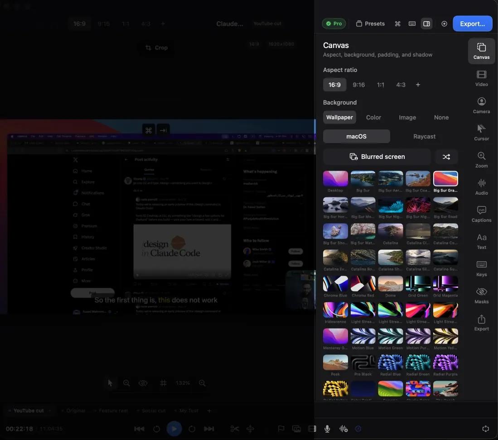This screenshot has width=498, height=440.
Task: Open the Presets menu
Action: pyautogui.click(x=370, y=24)
